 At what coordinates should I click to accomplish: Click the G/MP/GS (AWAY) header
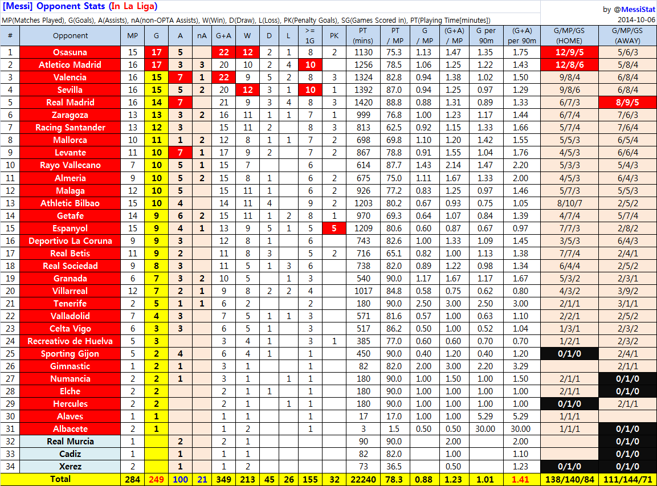point(627,36)
